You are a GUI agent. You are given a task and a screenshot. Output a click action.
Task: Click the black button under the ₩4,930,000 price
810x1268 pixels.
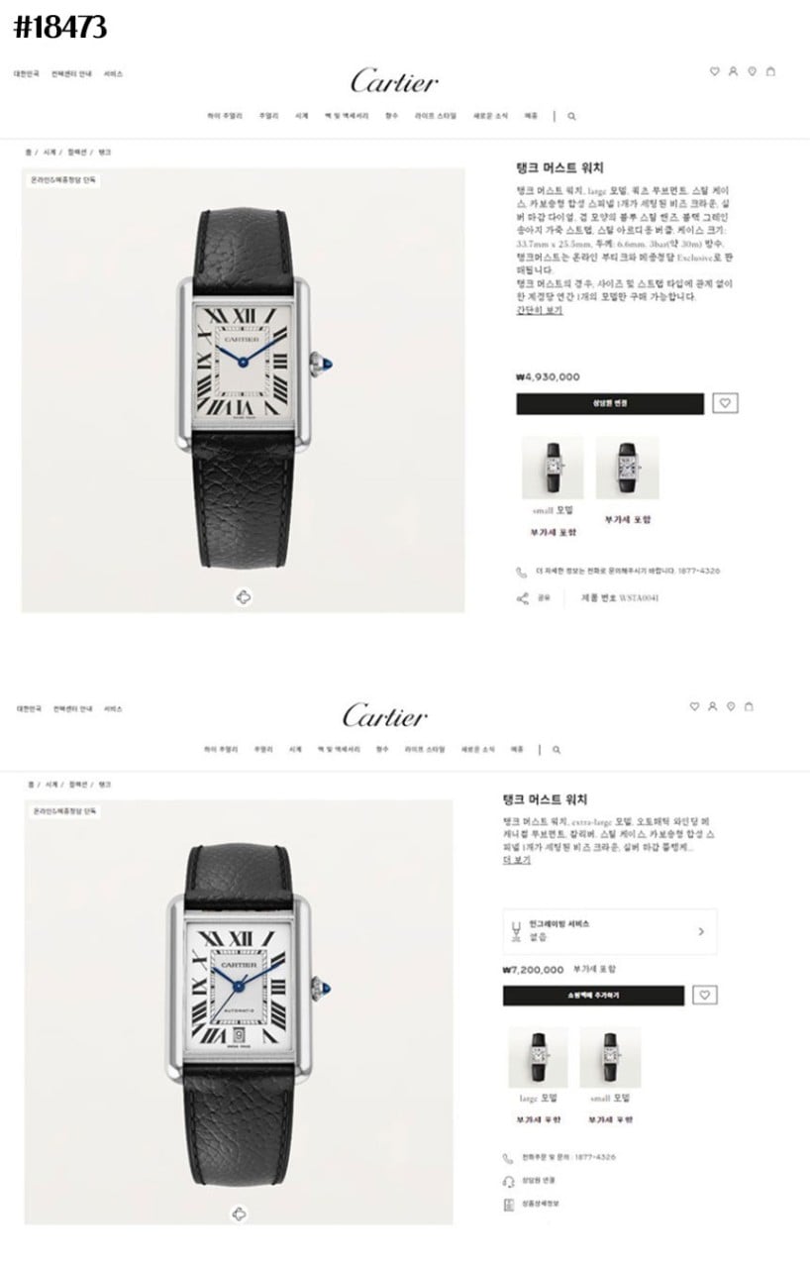click(610, 403)
